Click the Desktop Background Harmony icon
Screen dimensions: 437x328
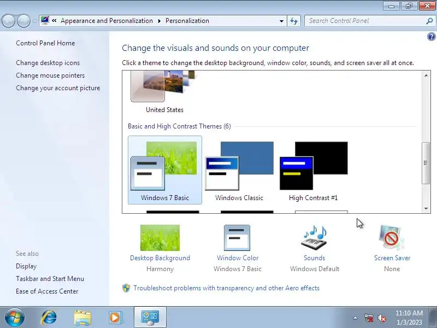pyautogui.click(x=160, y=238)
